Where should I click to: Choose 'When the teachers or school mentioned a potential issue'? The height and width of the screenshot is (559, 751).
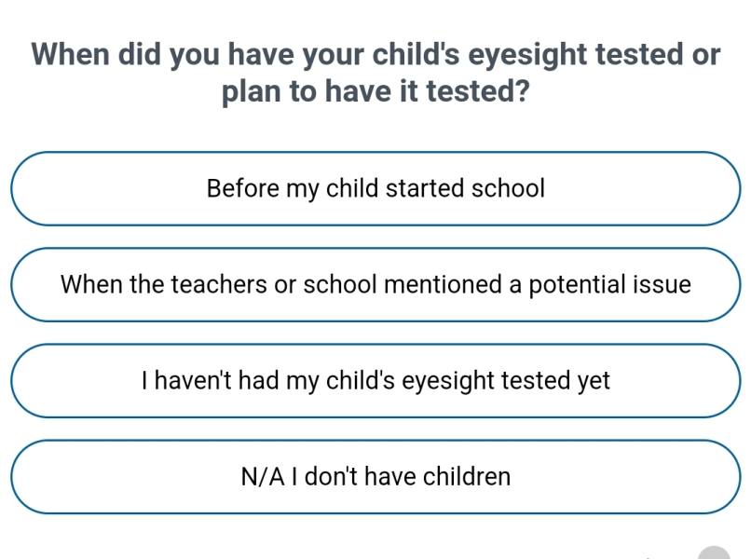(375, 284)
